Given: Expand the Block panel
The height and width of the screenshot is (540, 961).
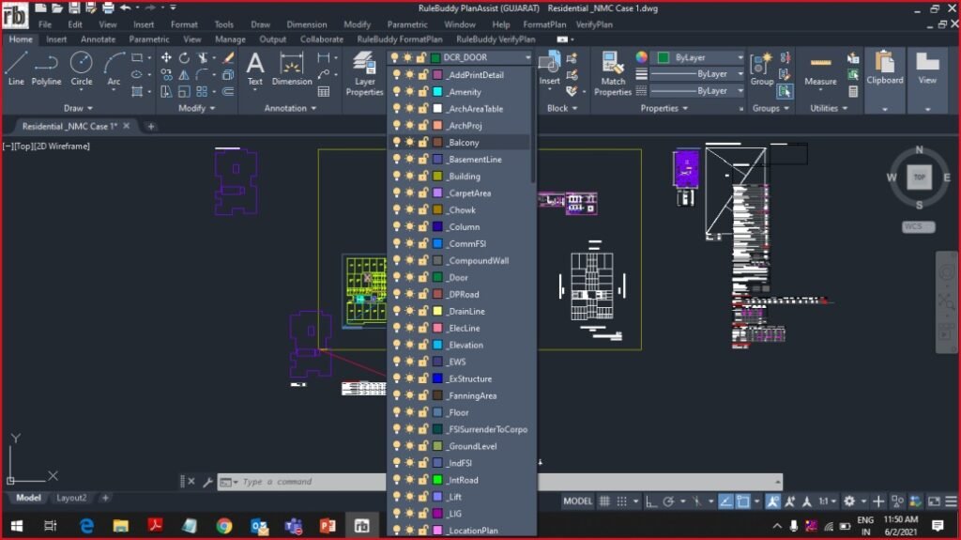Looking at the screenshot, I should (x=561, y=108).
